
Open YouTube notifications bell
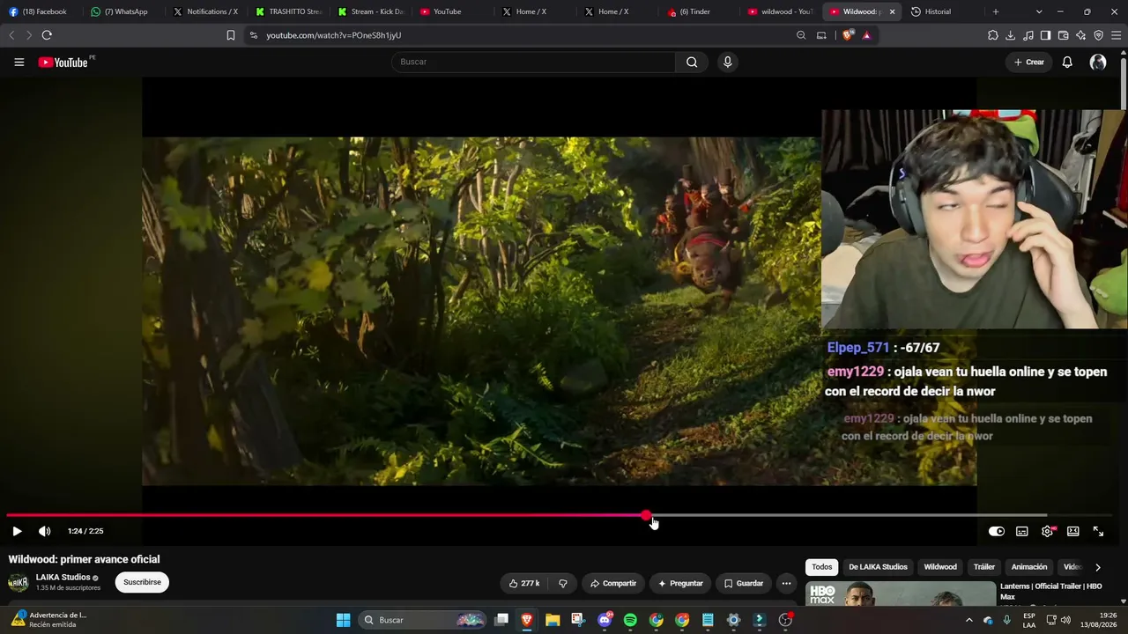[1067, 62]
